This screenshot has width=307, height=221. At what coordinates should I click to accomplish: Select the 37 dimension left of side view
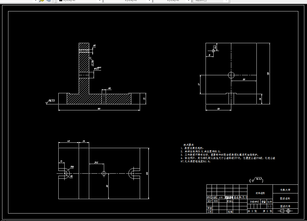tap(199, 84)
